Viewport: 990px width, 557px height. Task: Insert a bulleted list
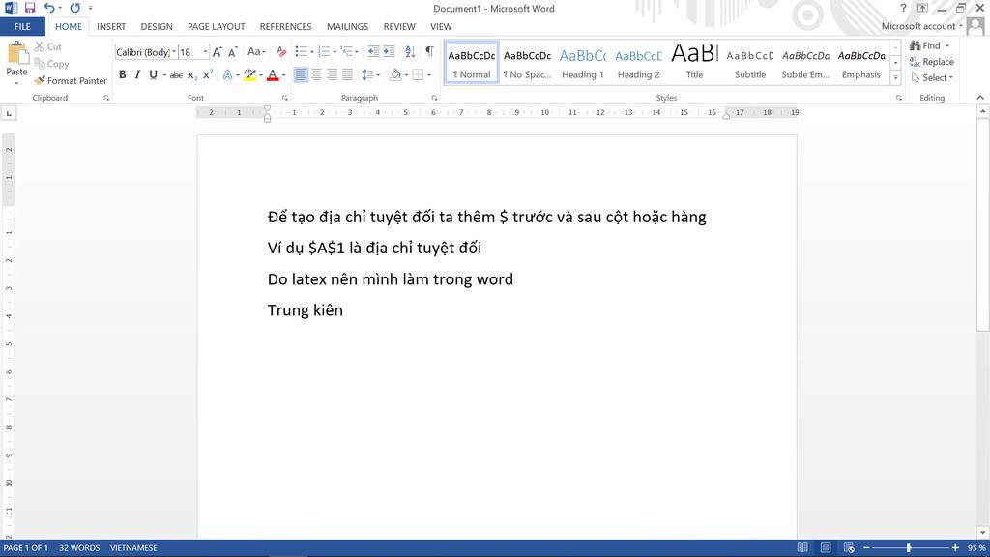coord(301,52)
